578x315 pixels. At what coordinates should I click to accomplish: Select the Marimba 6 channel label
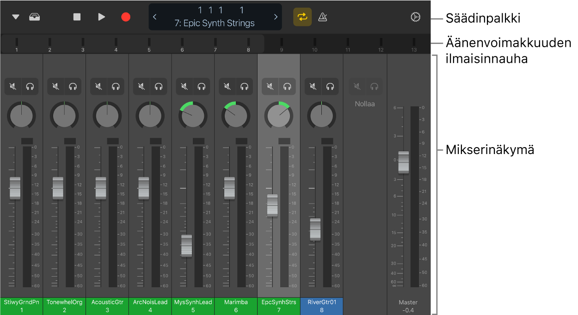[236, 306]
